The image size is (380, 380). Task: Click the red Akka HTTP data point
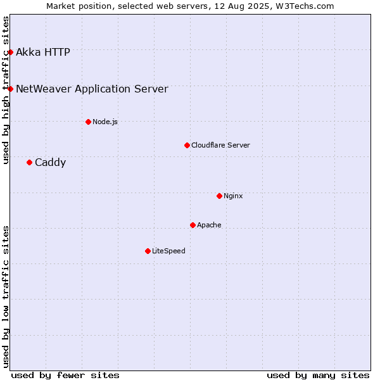(x=10, y=52)
